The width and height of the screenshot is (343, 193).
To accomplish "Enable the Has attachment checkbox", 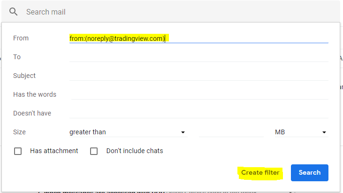I will pos(18,151).
